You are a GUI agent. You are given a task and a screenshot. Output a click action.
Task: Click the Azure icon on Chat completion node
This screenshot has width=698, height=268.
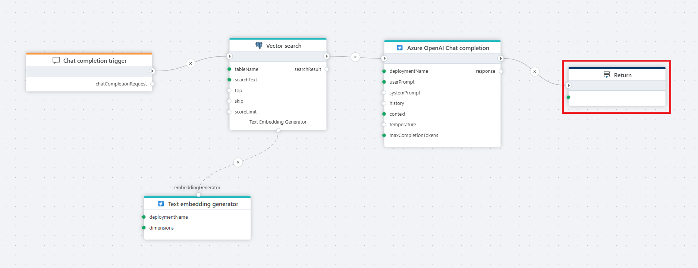[x=400, y=48]
